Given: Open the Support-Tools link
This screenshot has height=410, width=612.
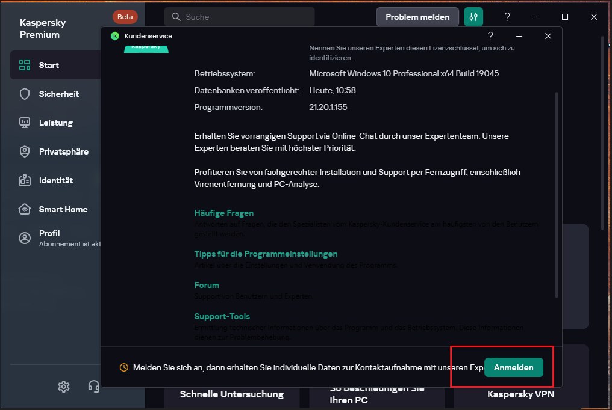Looking at the screenshot, I should click(x=222, y=316).
